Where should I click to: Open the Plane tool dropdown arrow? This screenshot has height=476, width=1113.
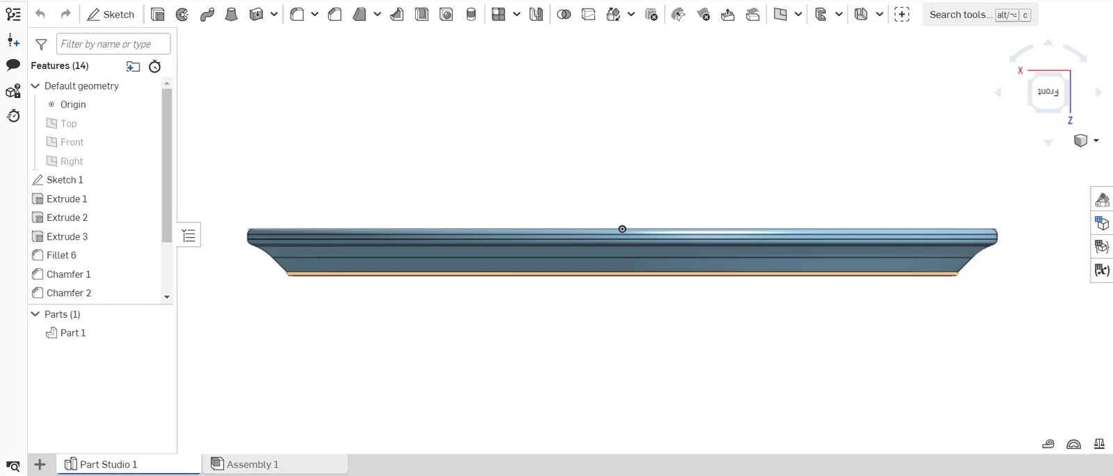798,15
